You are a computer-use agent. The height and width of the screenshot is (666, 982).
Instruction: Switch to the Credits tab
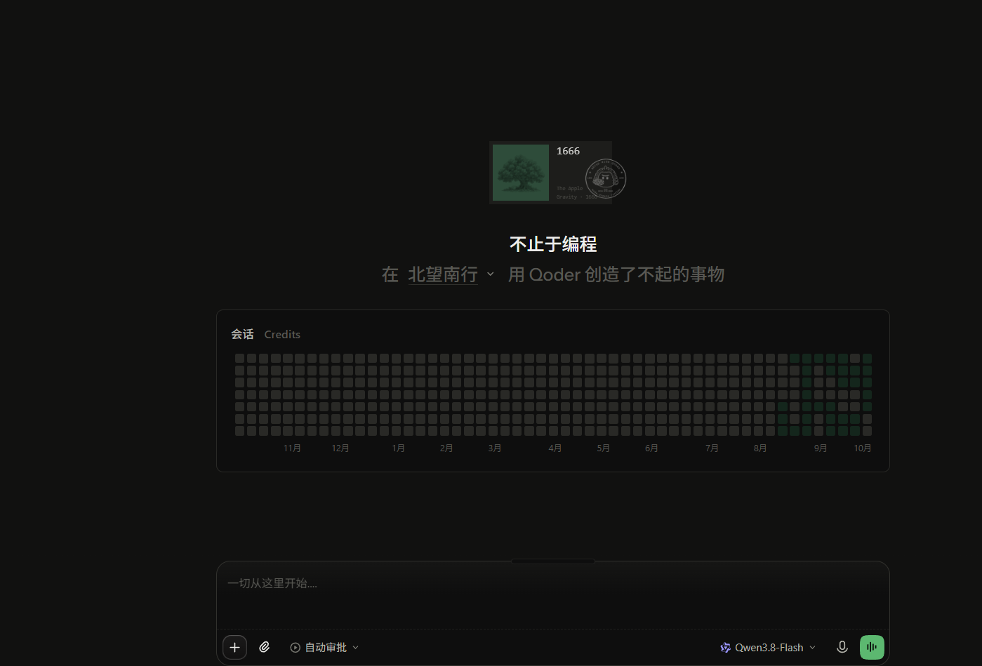(x=282, y=335)
